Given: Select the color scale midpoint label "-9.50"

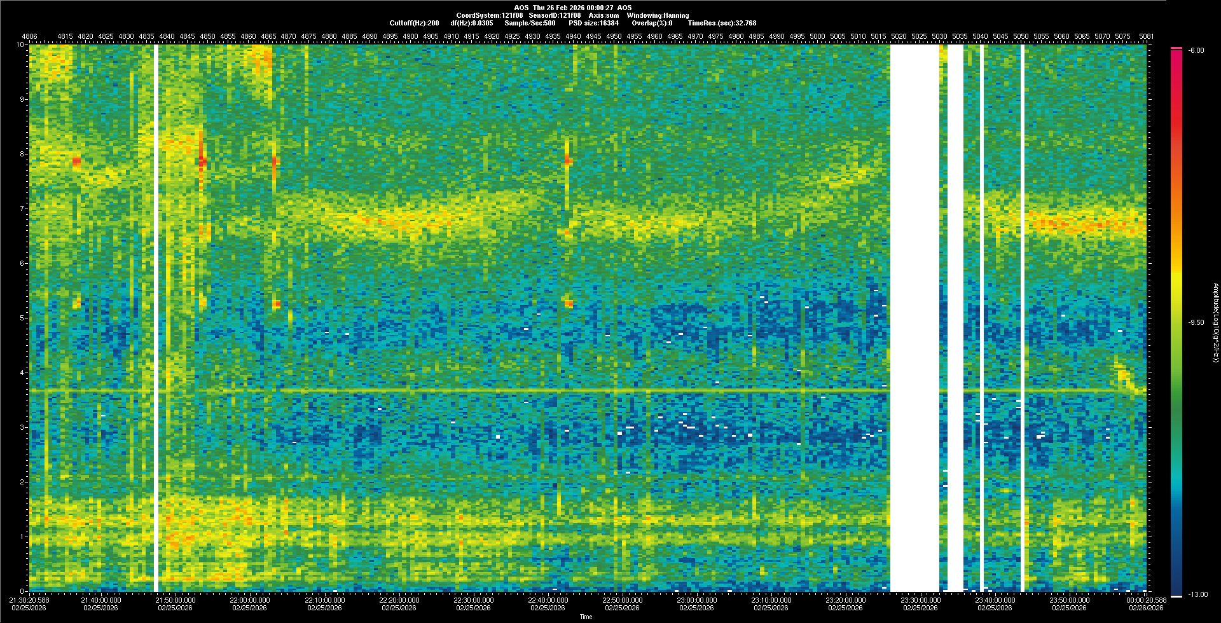Looking at the screenshot, I should coord(1195,322).
